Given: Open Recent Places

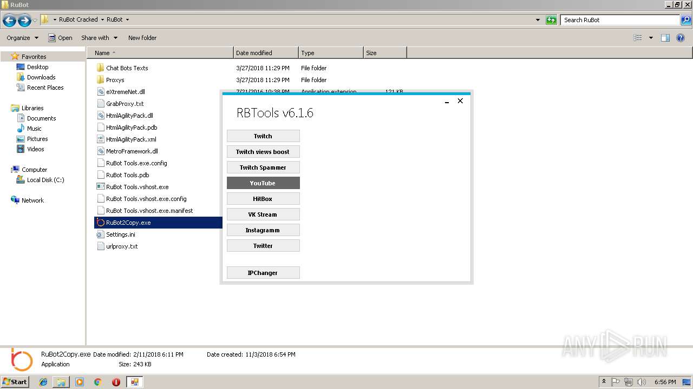Looking at the screenshot, I should point(45,88).
